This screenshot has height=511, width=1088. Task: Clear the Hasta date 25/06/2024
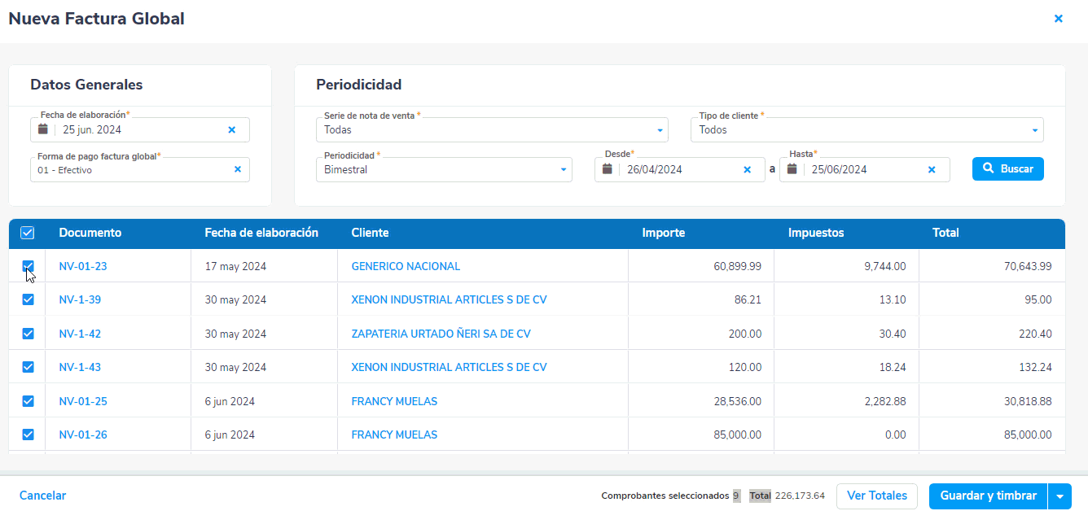[932, 169]
